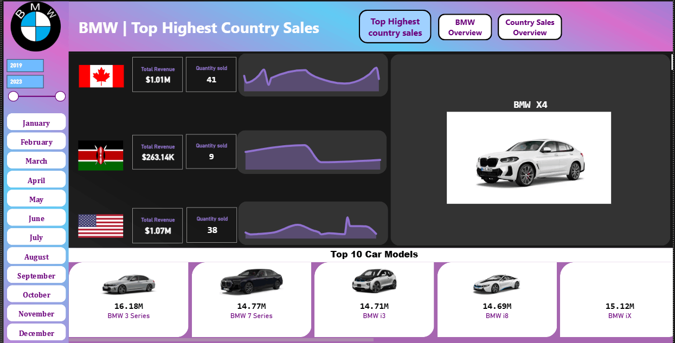Viewport: 675px width, 343px height.
Task: Click the BMW i3 car image
Action: click(374, 281)
